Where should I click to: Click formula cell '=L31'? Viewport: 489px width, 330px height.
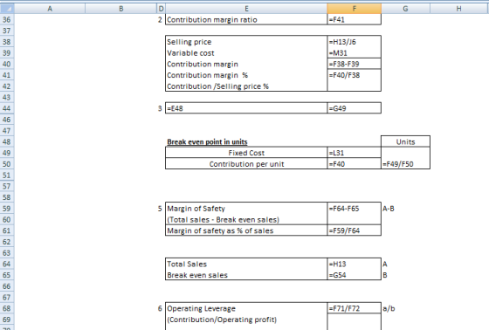[x=355, y=153]
